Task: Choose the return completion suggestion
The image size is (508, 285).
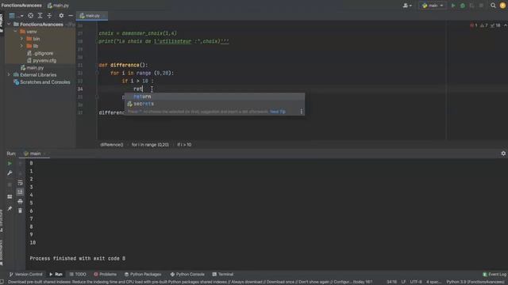Action: click(214, 97)
